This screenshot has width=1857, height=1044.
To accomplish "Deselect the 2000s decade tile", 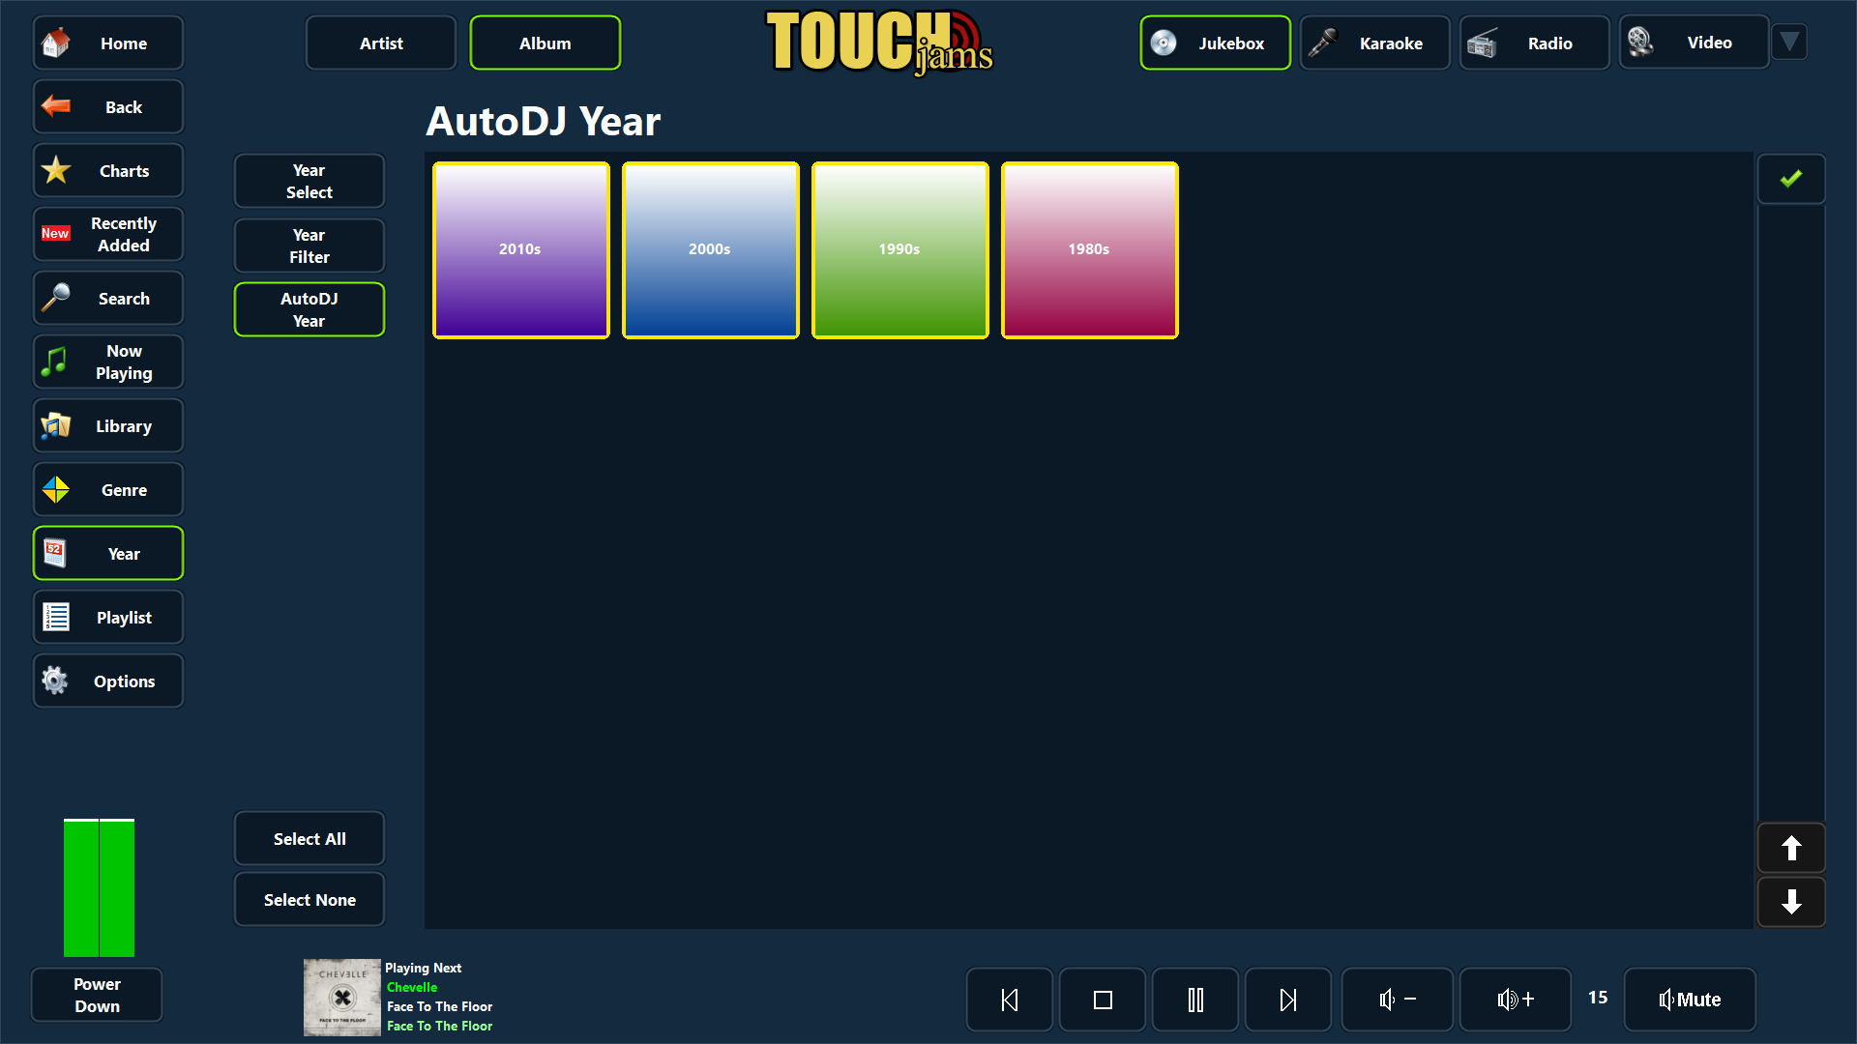I will click(710, 249).
